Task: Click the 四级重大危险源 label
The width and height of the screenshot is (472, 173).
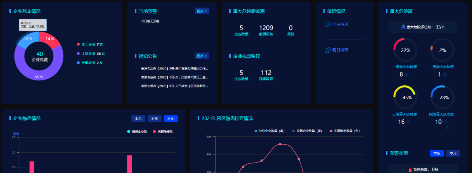Action: click(x=441, y=114)
